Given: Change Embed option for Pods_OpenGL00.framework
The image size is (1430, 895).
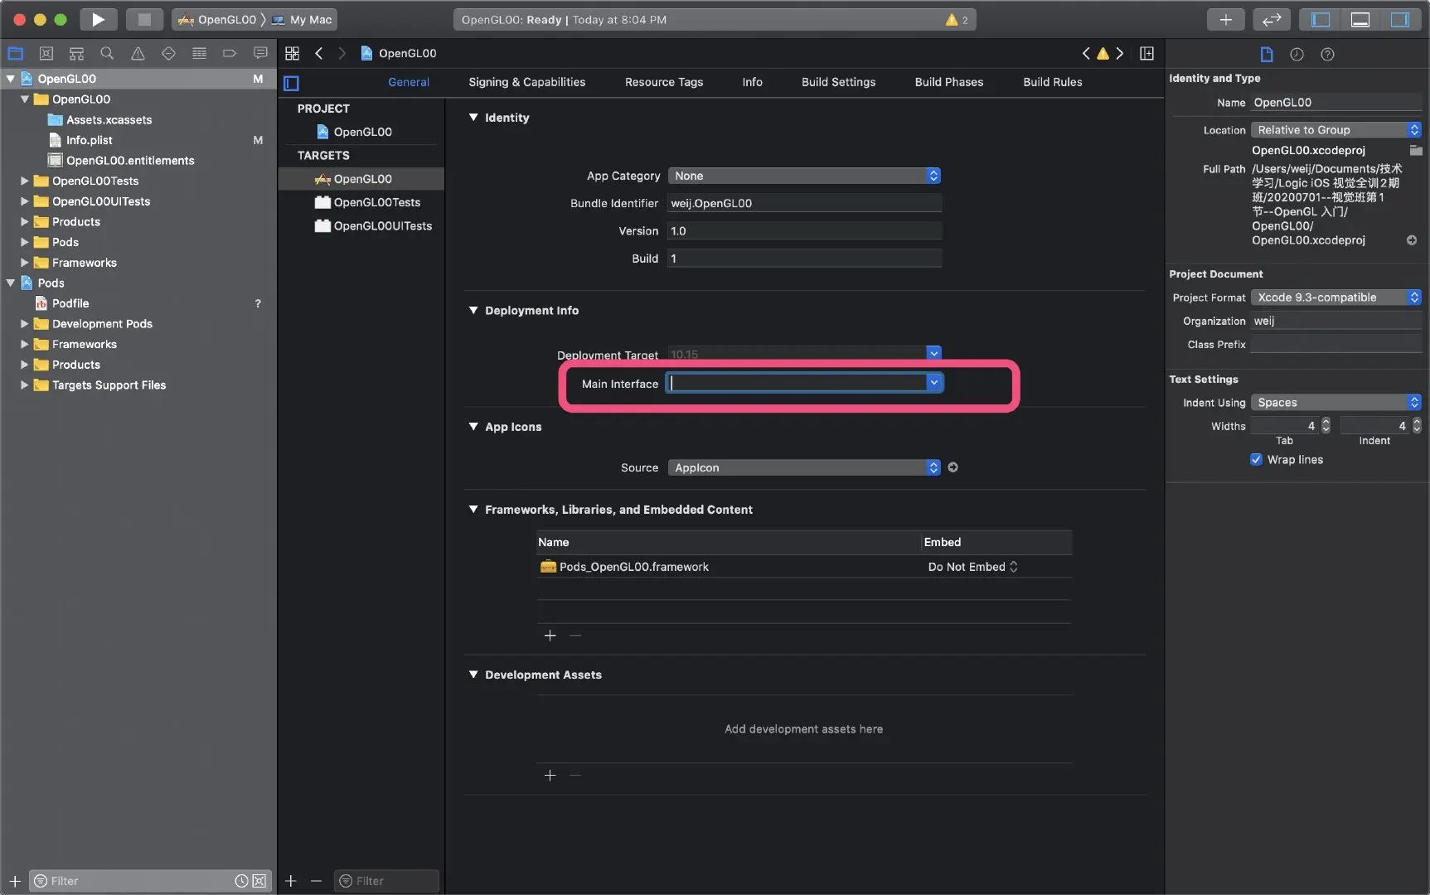Looking at the screenshot, I should pyautogui.click(x=973, y=567).
